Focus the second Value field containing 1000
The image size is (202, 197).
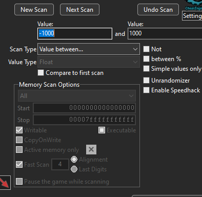[165, 33]
